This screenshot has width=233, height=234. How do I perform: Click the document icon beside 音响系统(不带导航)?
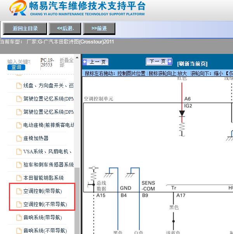pos(19,231)
